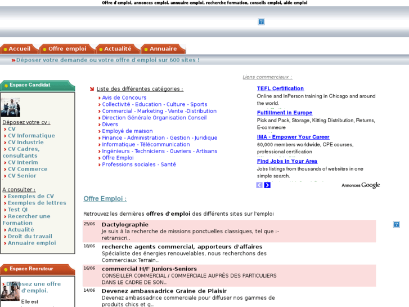The width and height of the screenshot is (409, 307).
Task: Select Finance - Administration - Gestion - Juridique category
Action: point(160,138)
